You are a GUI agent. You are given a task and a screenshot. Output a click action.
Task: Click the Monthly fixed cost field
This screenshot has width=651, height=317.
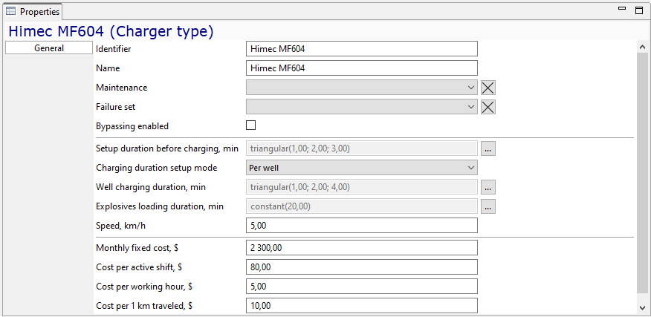[x=362, y=248]
